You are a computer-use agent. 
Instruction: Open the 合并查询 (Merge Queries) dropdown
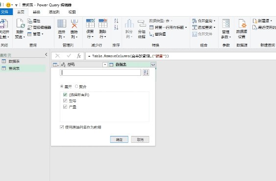(x=203, y=21)
